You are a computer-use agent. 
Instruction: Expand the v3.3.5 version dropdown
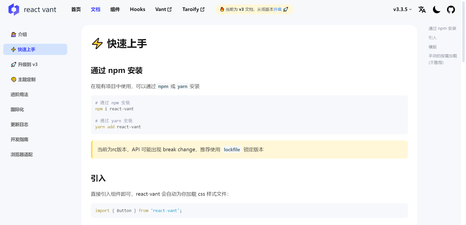click(x=402, y=9)
